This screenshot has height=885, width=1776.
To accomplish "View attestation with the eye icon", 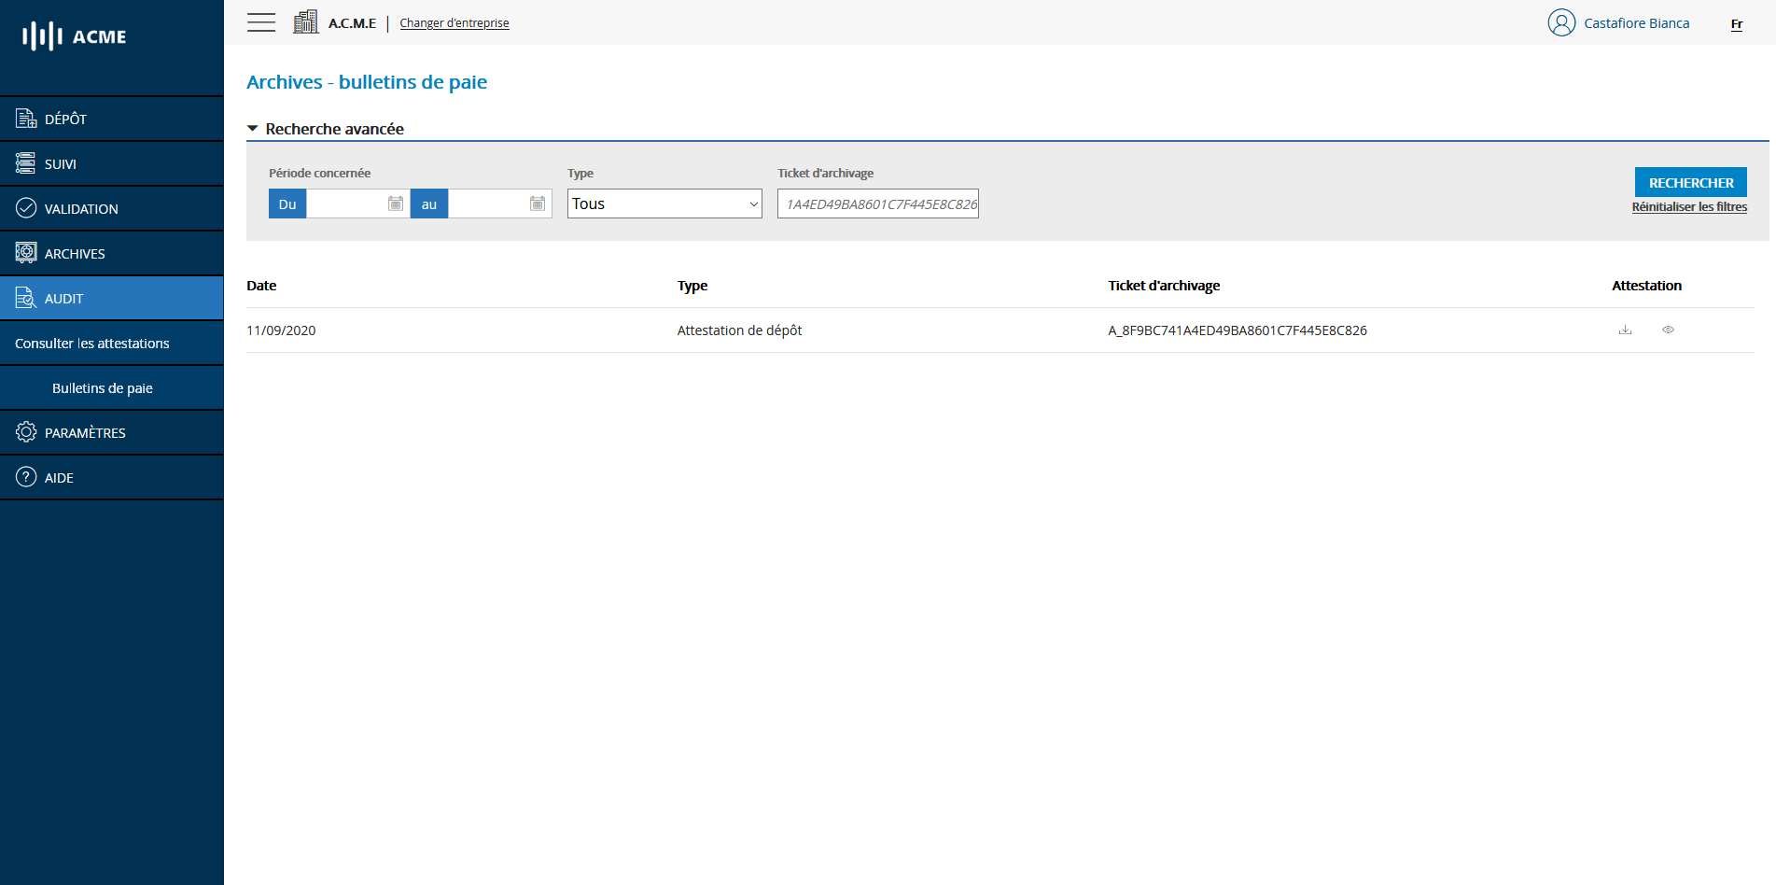I will tap(1668, 330).
